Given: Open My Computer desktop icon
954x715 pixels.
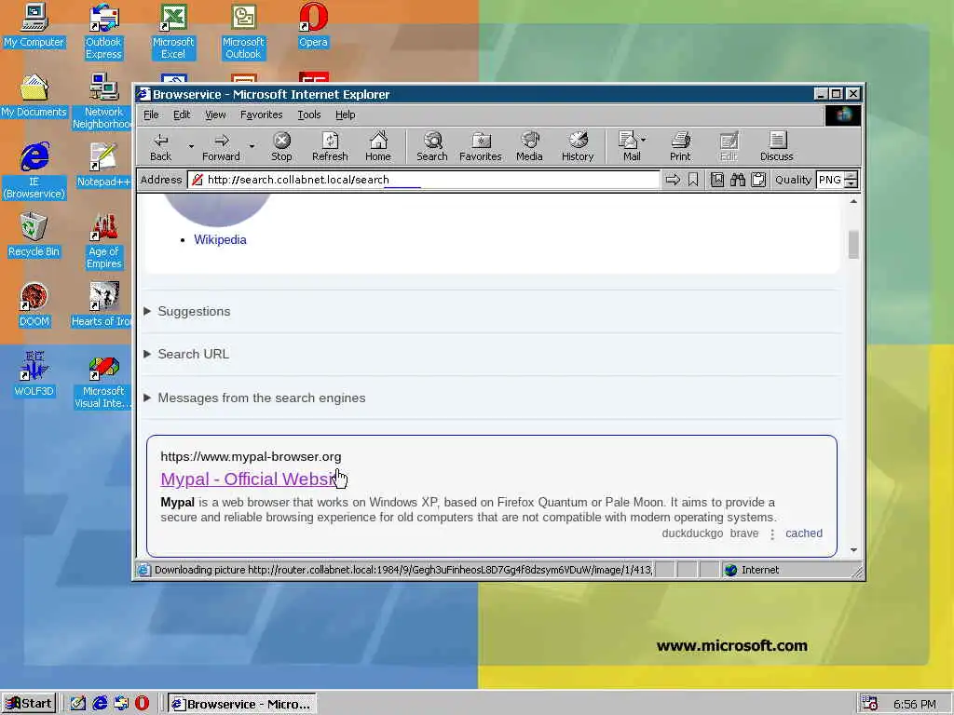Looking at the screenshot, I should 34,26.
